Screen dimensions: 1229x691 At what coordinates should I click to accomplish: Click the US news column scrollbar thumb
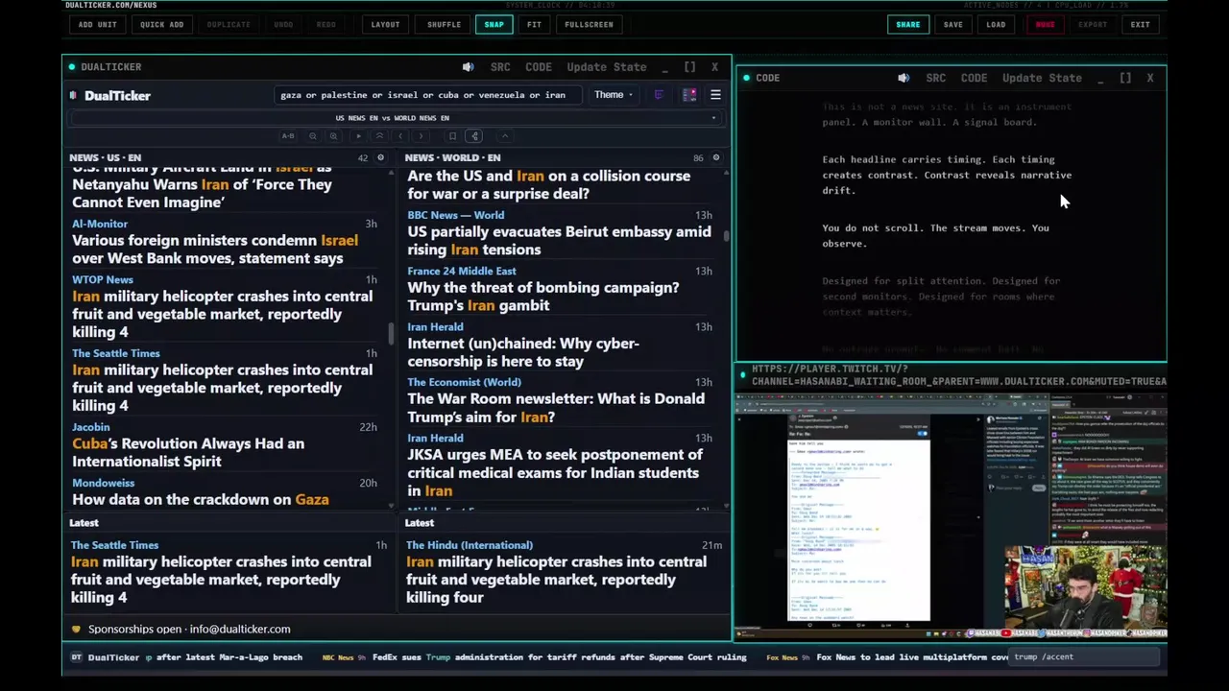pyautogui.click(x=391, y=334)
